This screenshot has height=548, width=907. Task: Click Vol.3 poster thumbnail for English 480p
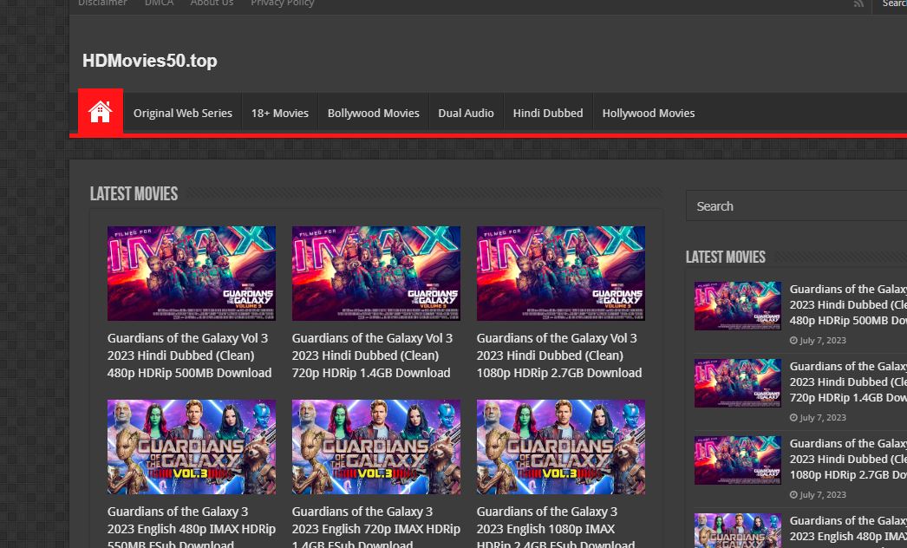point(192,447)
